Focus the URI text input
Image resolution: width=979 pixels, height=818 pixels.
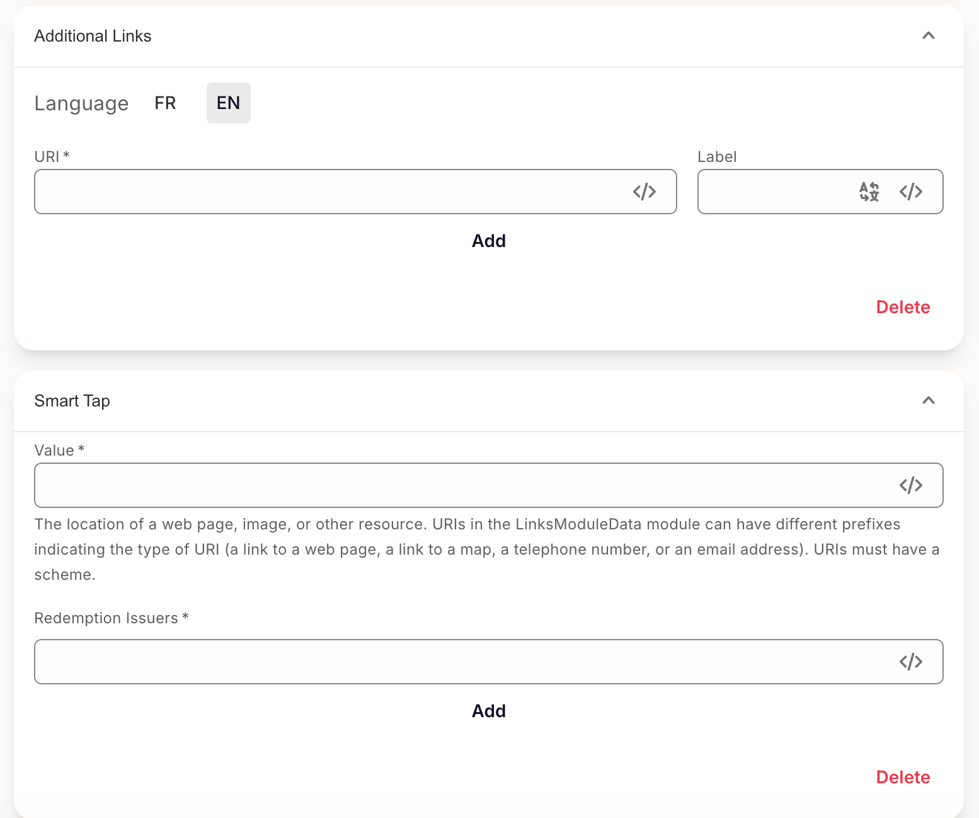pos(328,192)
